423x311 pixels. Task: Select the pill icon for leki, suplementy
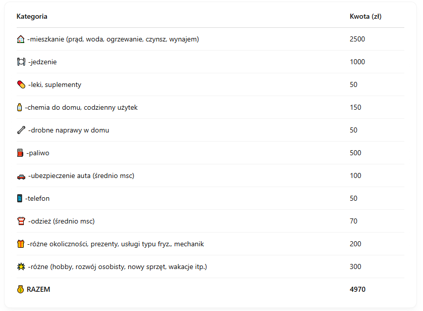click(x=21, y=84)
